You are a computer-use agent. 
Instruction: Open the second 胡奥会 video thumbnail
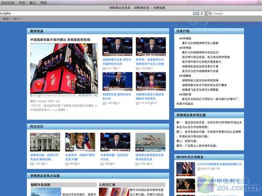(185, 186)
